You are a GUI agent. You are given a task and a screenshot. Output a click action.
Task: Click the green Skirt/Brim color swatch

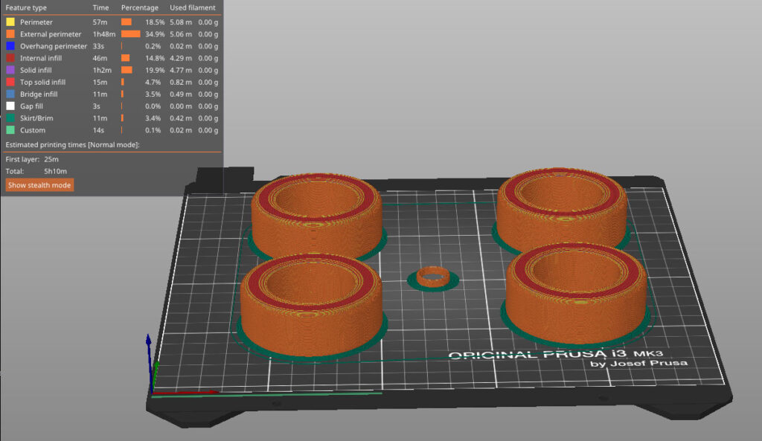pos(10,118)
